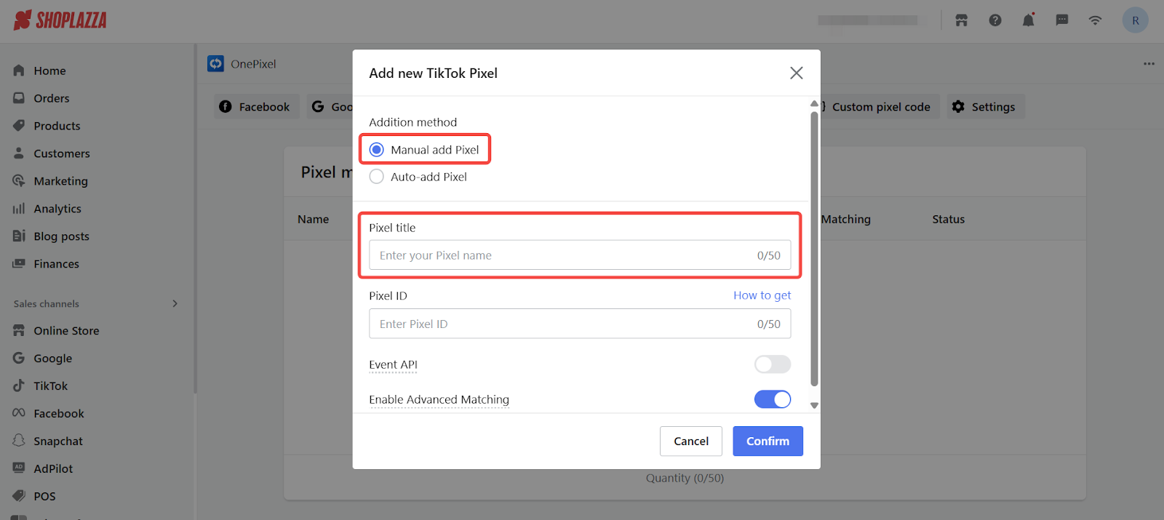
Task: Open the help question mark icon
Action: [x=994, y=20]
